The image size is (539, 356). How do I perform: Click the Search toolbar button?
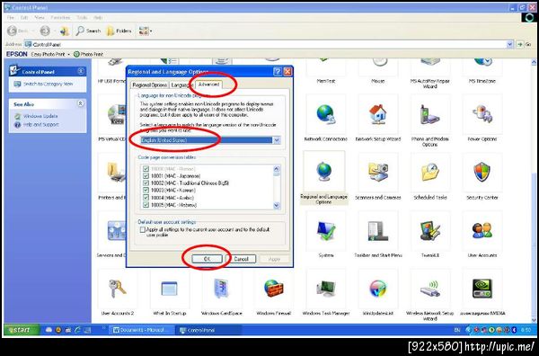pos(88,31)
